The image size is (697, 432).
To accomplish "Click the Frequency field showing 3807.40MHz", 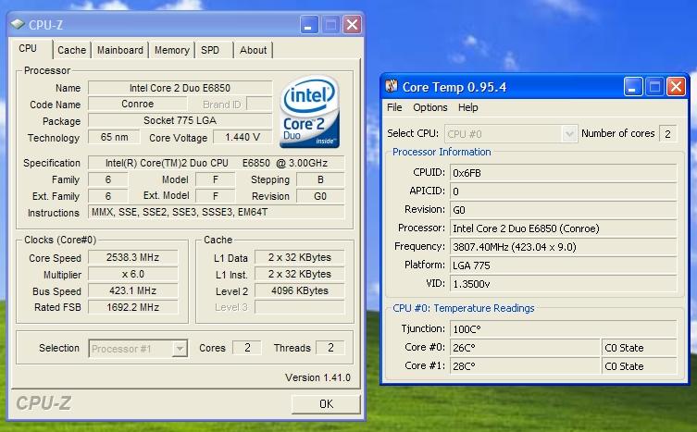I will (563, 247).
